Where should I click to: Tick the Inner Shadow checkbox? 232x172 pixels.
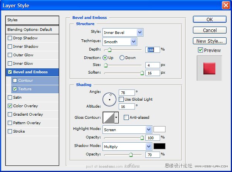click(x=10, y=47)
